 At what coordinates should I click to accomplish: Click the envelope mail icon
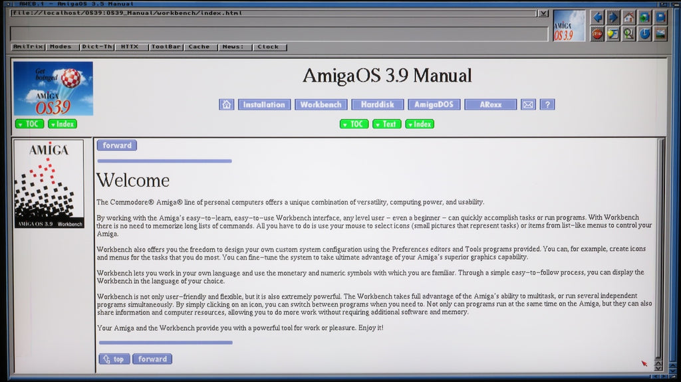528,104
